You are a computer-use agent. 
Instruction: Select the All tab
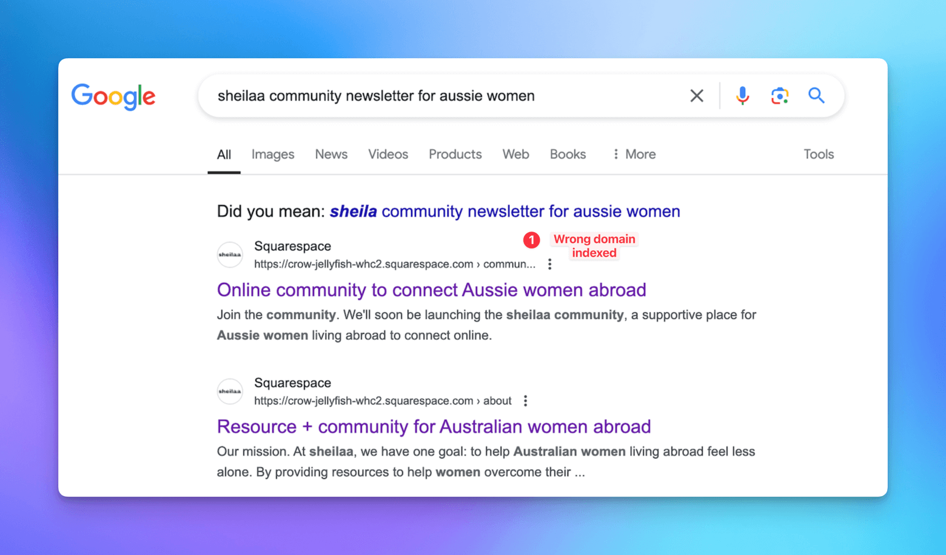(x=224, y=155)
